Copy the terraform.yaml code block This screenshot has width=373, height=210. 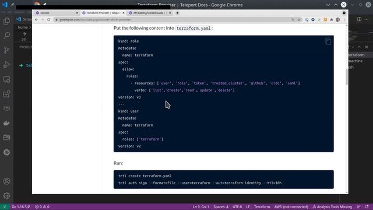pos(328,41)
